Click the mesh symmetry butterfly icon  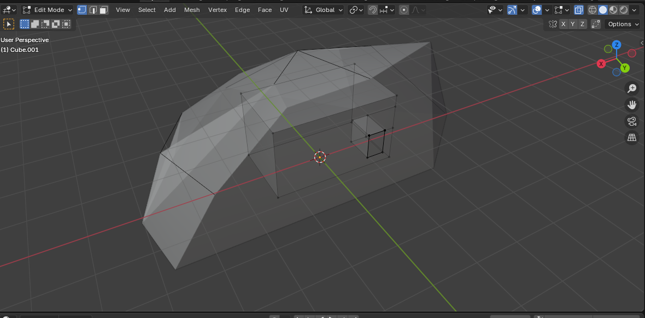point(553,24)
